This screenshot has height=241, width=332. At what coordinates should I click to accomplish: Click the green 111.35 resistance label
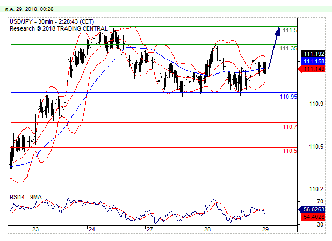288,48
